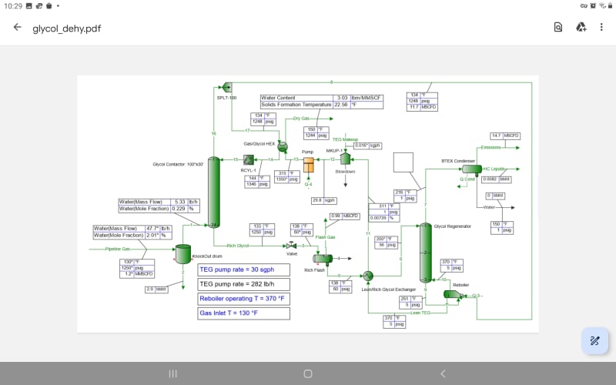
Task: Click the Lean/Rich Glycol Exchanger icon
Action: (x=368, y=276)
